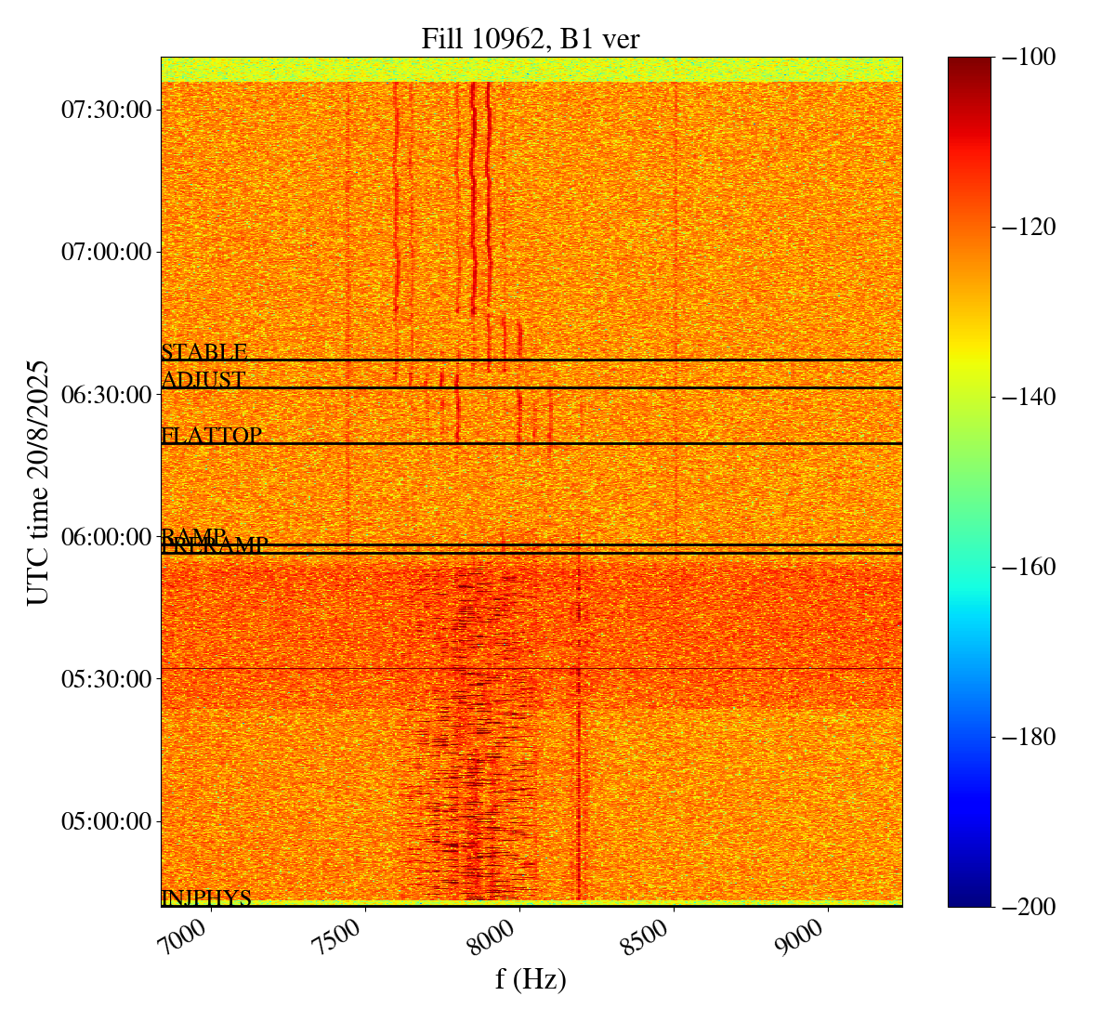
Task: Click the dark red top of colorbar
Action: click(969, 63)
